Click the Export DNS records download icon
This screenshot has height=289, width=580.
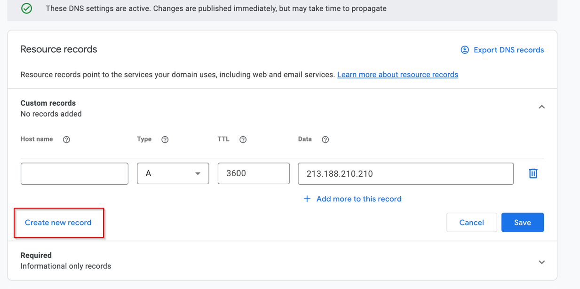465,50
